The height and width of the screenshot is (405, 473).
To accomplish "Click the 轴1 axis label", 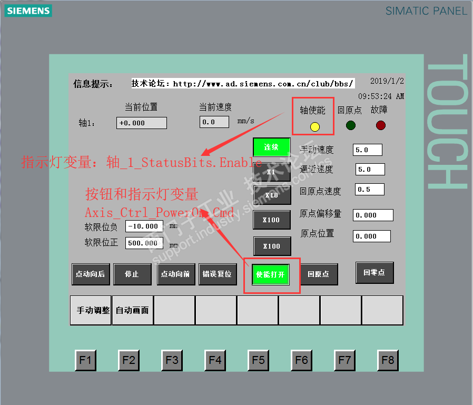I will (87, 123).
